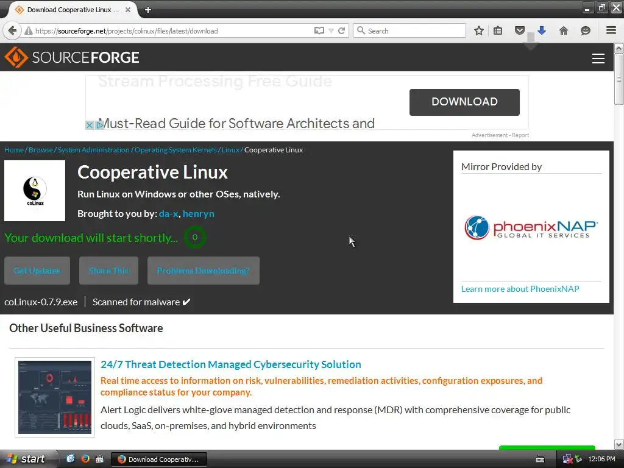624x468 pixels.
Task: Open Learn more about PhoenixNAP link
Action: [520, 289]
